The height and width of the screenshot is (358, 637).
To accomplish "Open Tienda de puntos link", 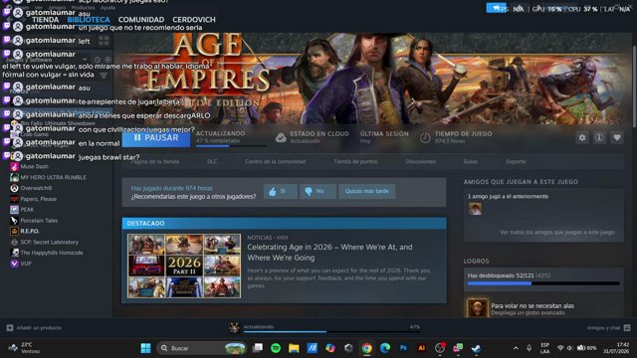I will (355, 161).
